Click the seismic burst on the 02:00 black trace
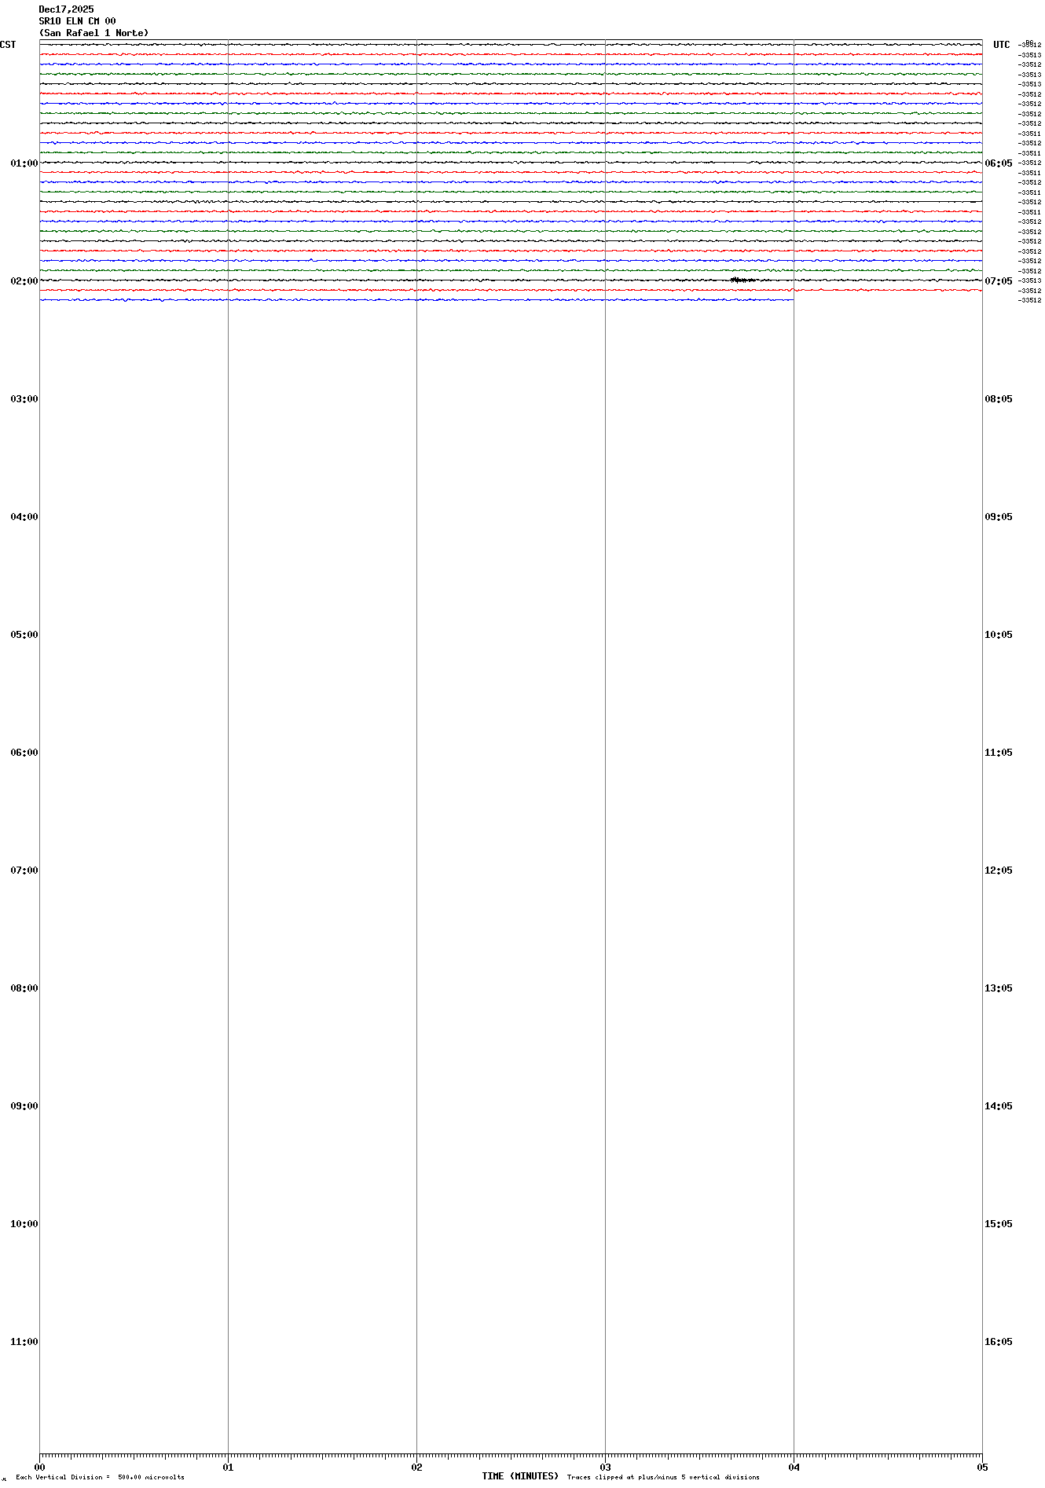This screenshot has height=1488, width=1045. [x=741, y=280]
